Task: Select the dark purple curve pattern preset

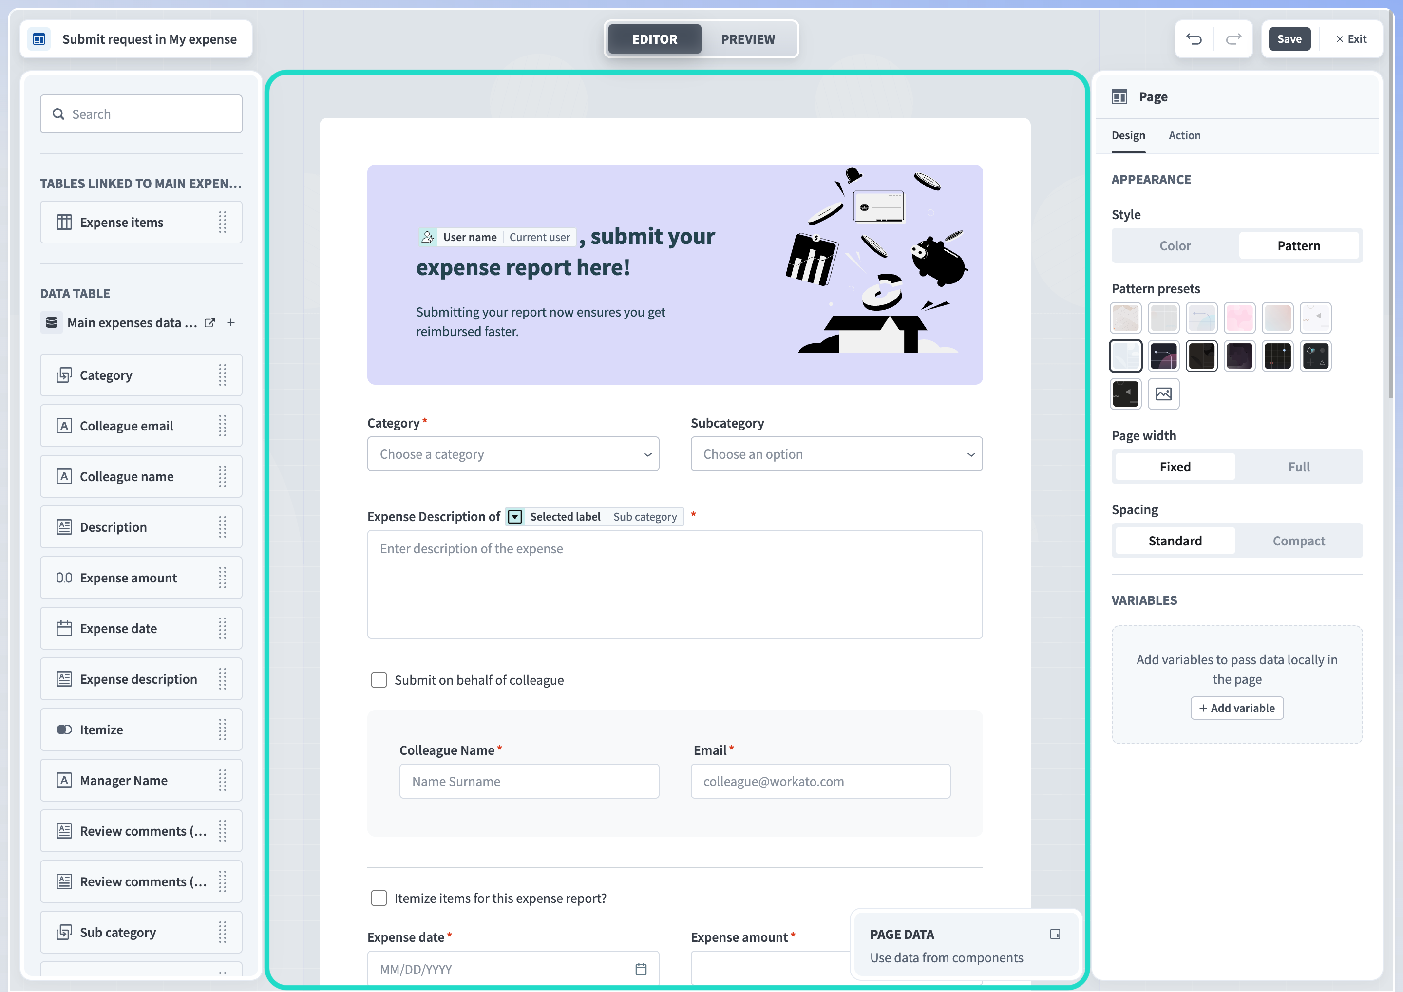Action: (1163, 356)
